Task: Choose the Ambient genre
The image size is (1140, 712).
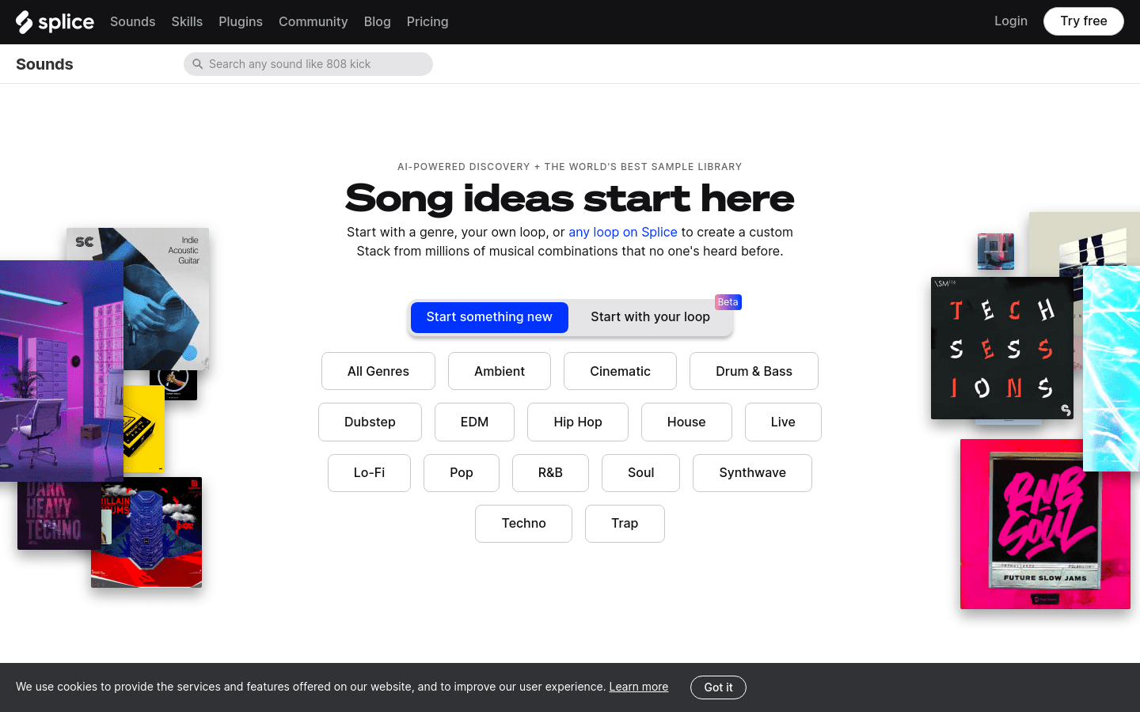Action: coord(500,371)
